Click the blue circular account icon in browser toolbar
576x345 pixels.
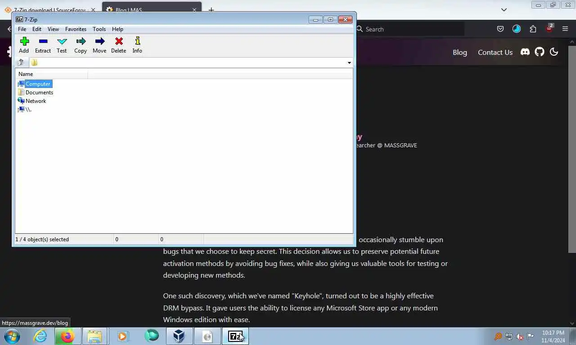pyautogui.click(x=517, y=29)
